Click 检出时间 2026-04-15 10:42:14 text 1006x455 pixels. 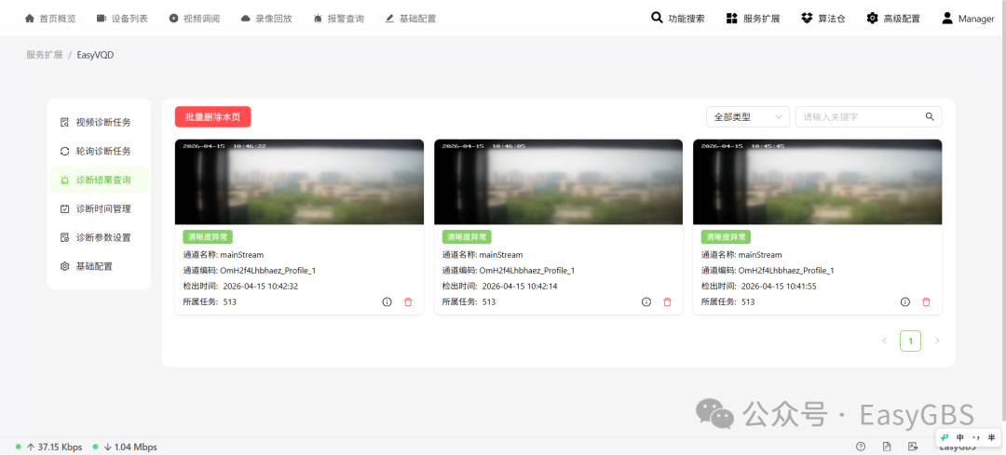(500, 287)
